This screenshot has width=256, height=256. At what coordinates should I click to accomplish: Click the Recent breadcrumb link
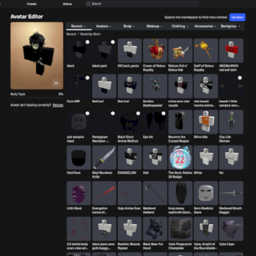point(71,34)
